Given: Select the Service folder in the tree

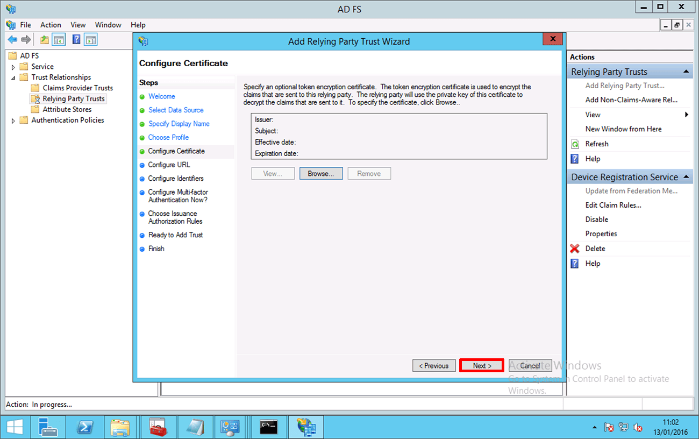Looking at the screenshot, I should pos(42,67).
